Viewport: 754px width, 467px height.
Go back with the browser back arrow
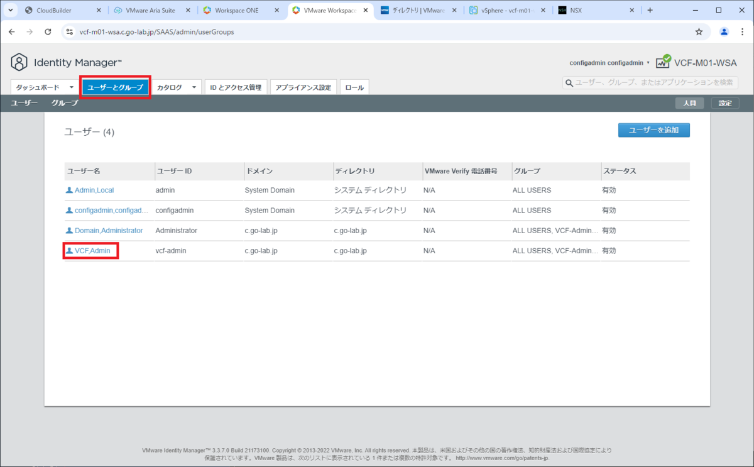[11, 31]
